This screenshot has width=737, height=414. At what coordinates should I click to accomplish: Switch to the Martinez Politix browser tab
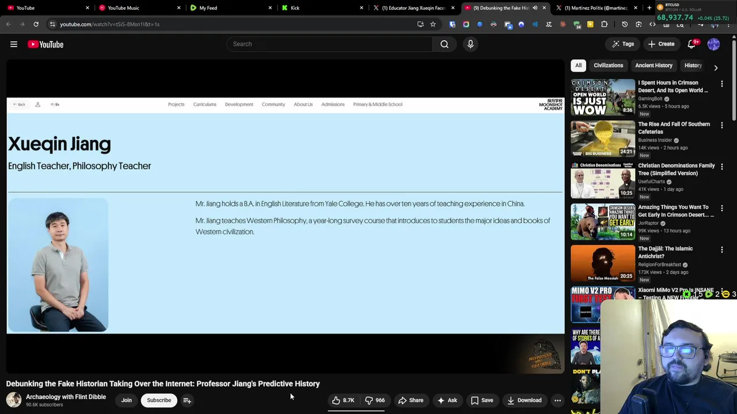tap(596, 8)
